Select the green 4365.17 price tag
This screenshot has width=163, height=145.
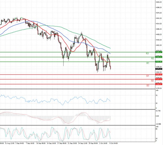159,52
